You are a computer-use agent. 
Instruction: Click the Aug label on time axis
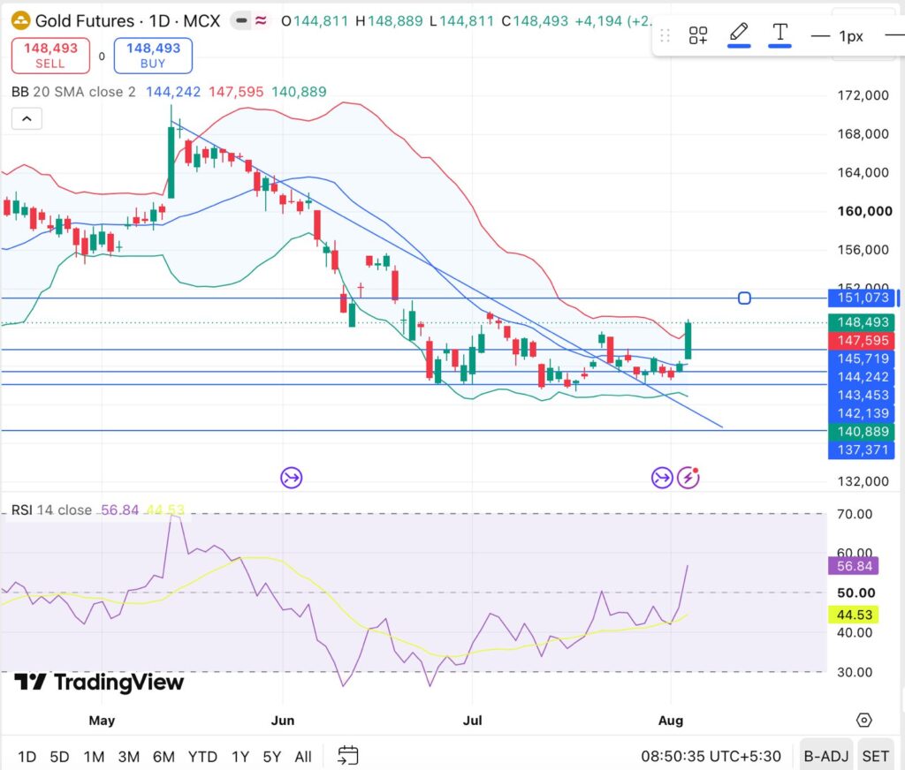click(x=671, y=721)
